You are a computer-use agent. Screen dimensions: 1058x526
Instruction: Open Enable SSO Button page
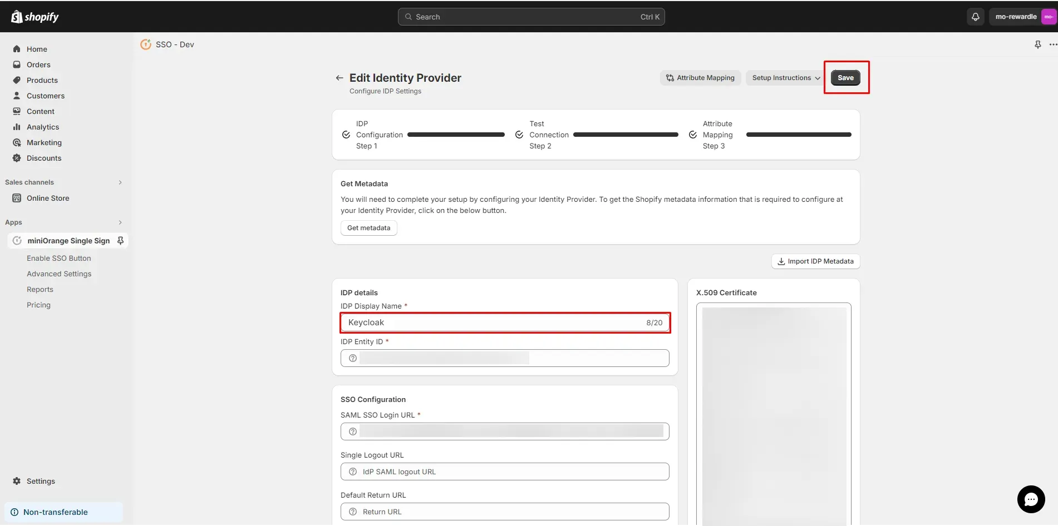(x=59, y=258)
